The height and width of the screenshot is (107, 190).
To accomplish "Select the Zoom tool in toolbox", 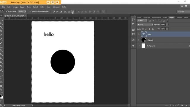I will click(x=1, y=90).
